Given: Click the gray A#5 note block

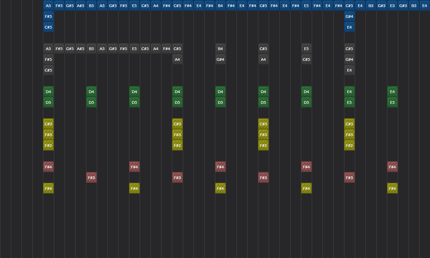Looking at the screenshot, I should click(x=81, y=49).
